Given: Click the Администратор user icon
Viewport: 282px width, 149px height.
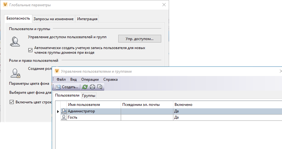Looking at the screenshot, I should coord(64,111).
